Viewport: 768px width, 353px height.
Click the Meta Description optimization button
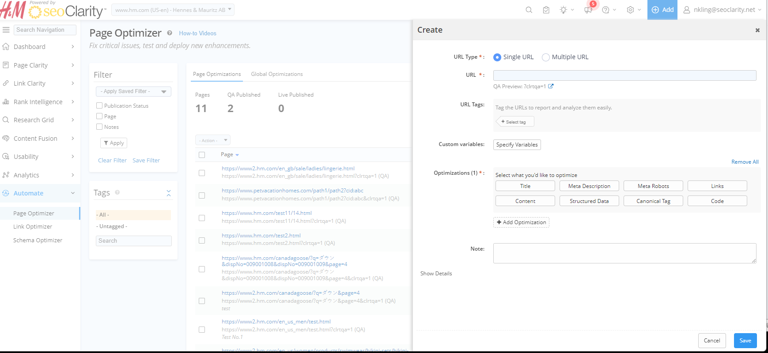tap(589, 186)
